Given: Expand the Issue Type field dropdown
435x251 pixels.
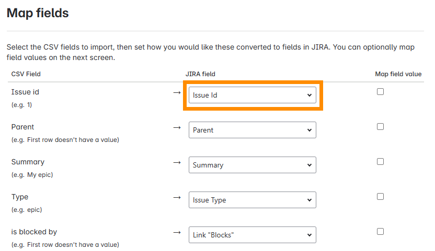Looking at the screenshot, I should pyautogui.click(x=252, y=200).
